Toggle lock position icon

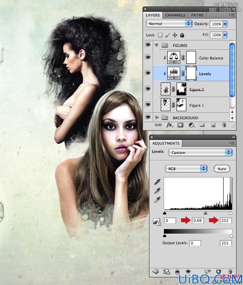click(x=175, y=35)
